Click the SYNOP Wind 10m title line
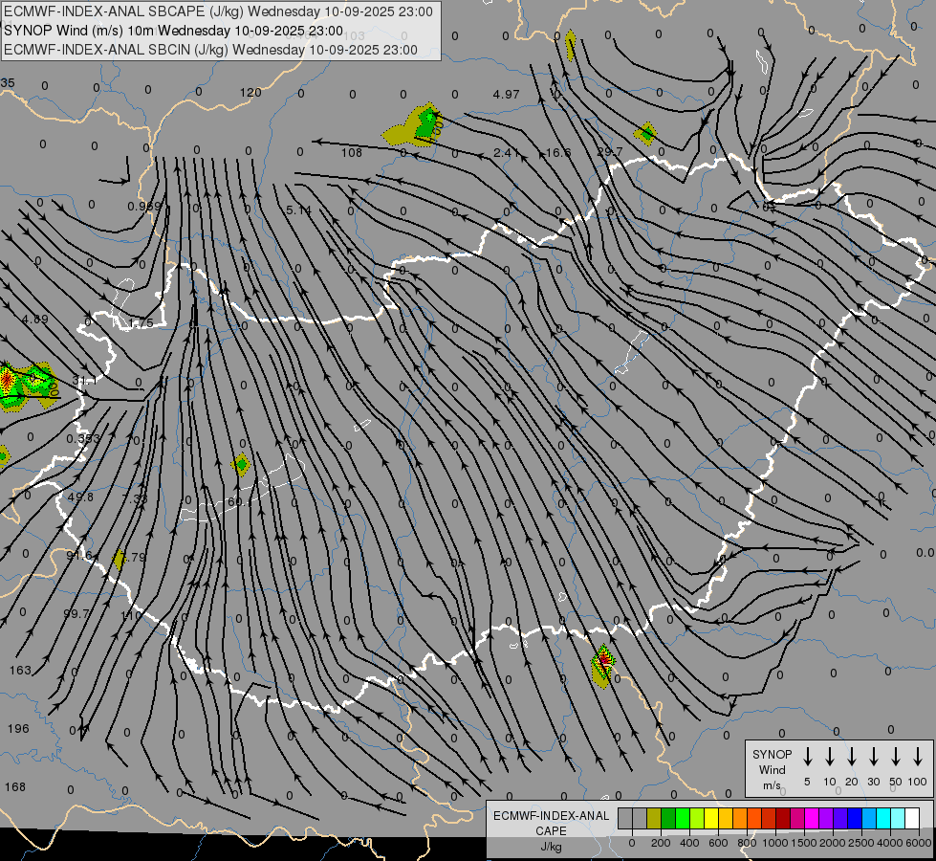Screen dimensions: 936x861 click(x=174, y=31)
